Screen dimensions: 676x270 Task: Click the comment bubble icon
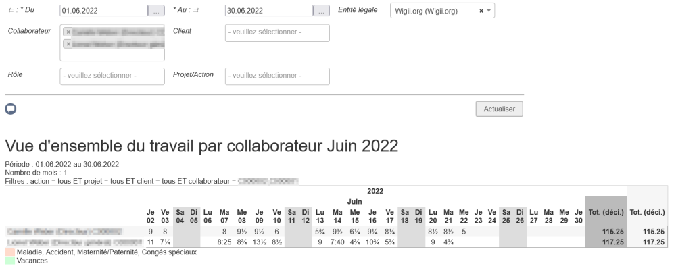click(11, 108)
